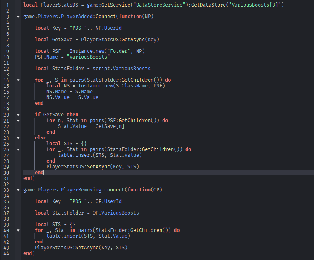Collapse the StatsFolder for loop on line 14

18,80
